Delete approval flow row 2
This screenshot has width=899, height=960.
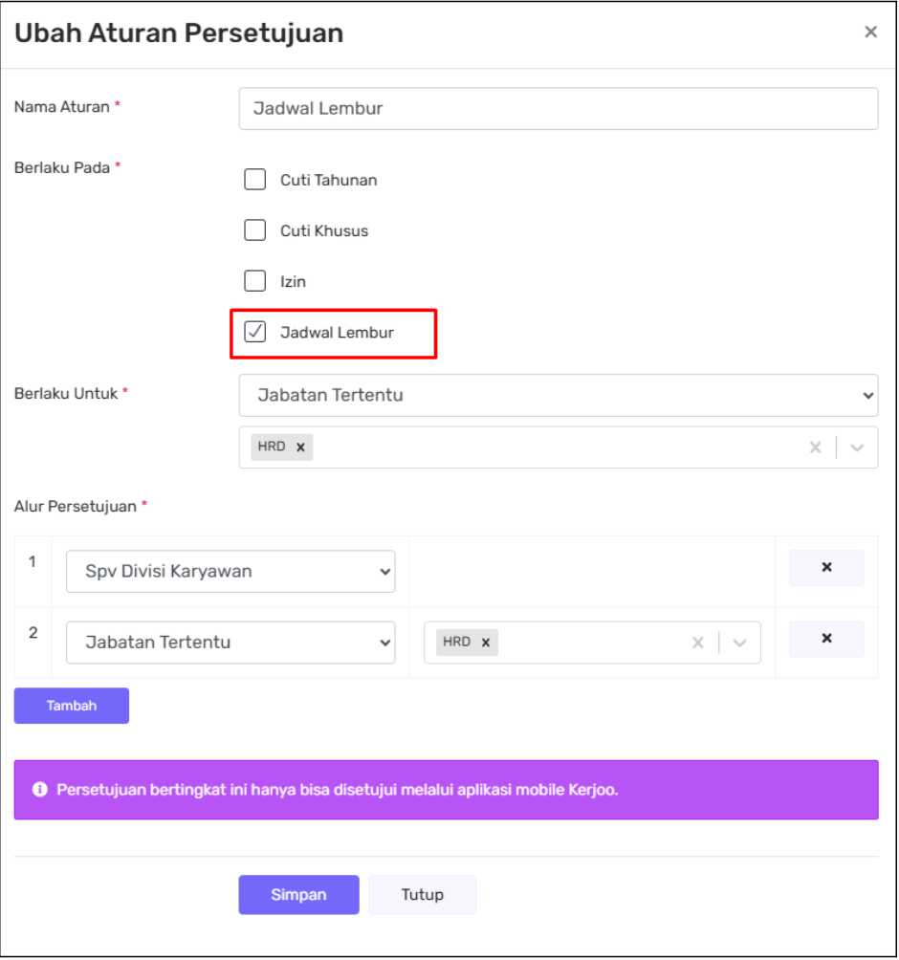tap(826, 639)
